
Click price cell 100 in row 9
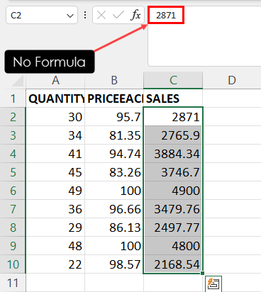(114, 246)
